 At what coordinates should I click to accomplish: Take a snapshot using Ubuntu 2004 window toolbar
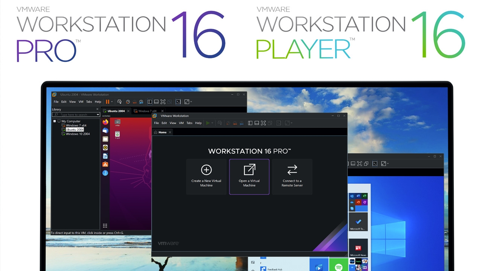pos(128,102)
